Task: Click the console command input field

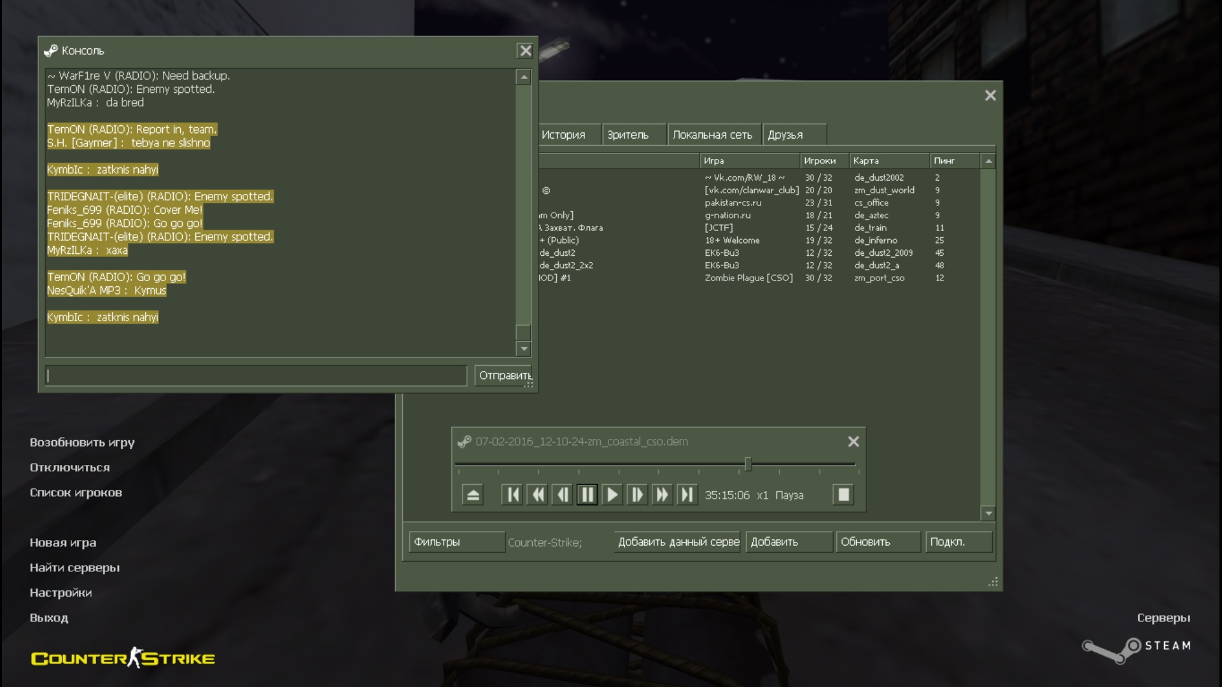Action: 256,375
